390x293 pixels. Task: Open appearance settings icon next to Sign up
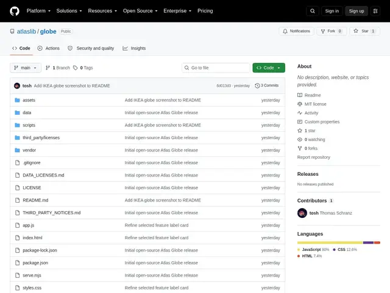375,11
